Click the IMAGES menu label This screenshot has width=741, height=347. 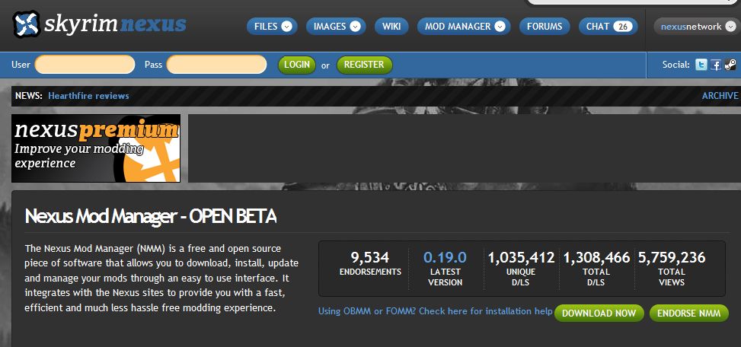point(330,27)
